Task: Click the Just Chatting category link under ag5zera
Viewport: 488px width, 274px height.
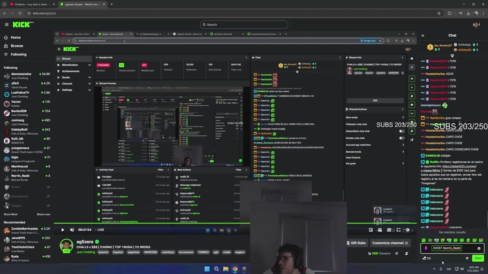Action: (x=86, y=252)
